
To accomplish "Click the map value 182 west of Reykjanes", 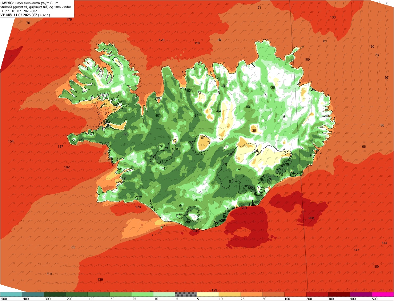I will [x=67, y=167].
